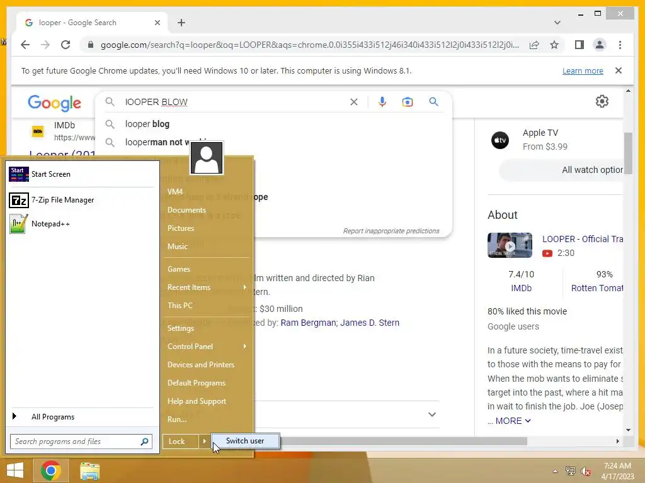Screen dimensions: 645x483
Task: Play the LOOPER Official Trailer thumbnail
Action: (x=510, y=245)
